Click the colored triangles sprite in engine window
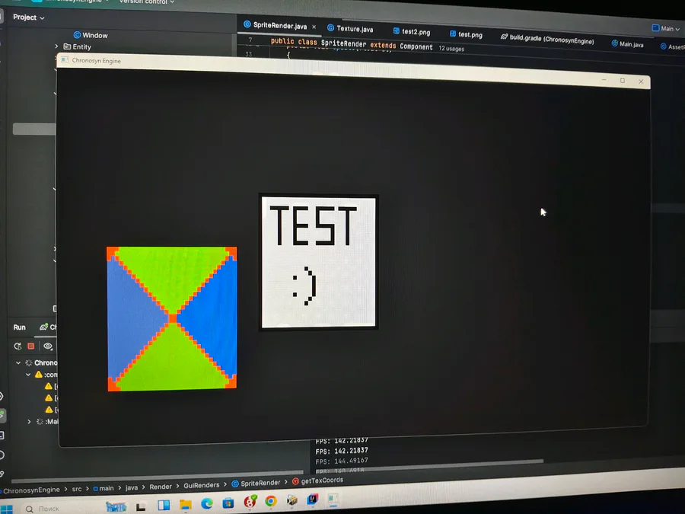Viewport: 685px width, 514px height. coord(172,318)
